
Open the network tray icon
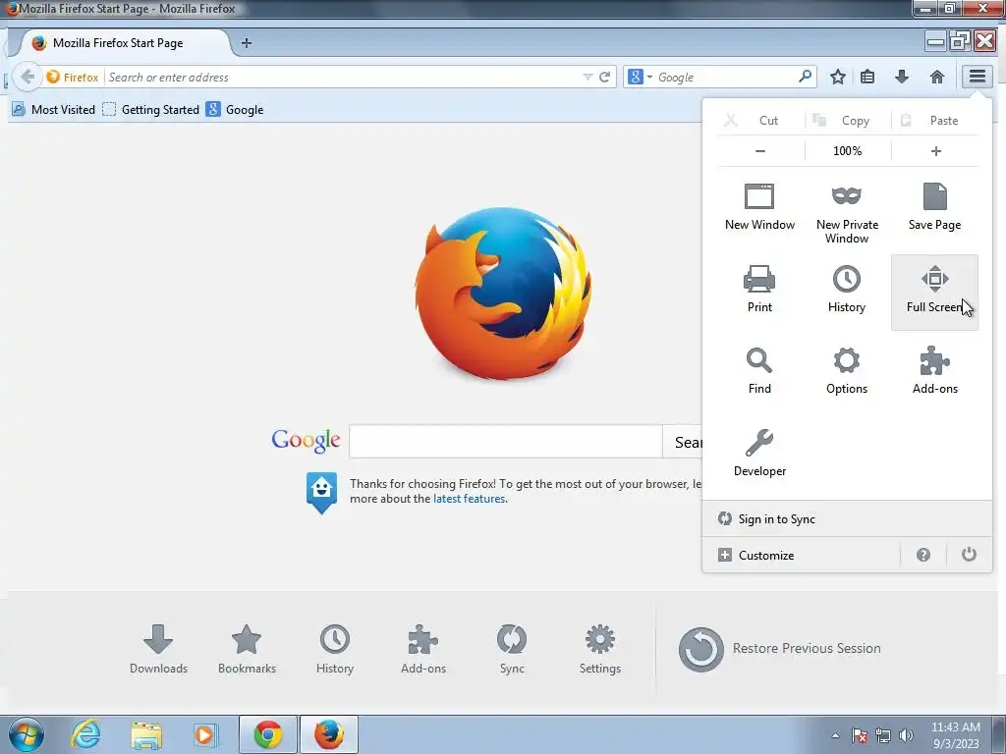(x=883, y=735)
